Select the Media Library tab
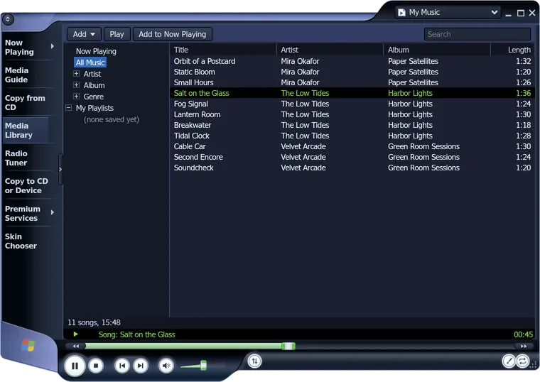 click(x=26, y=131)
